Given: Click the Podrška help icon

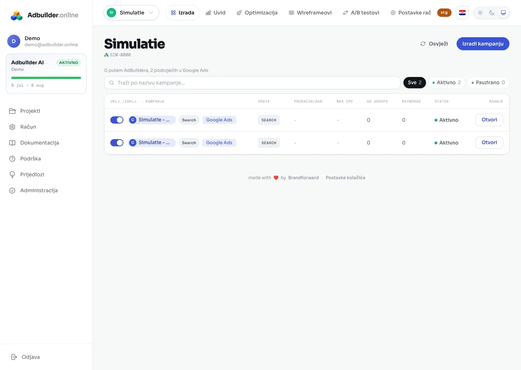Looking at the screenshot, I should pyautogui.click(x=12, y=159).
